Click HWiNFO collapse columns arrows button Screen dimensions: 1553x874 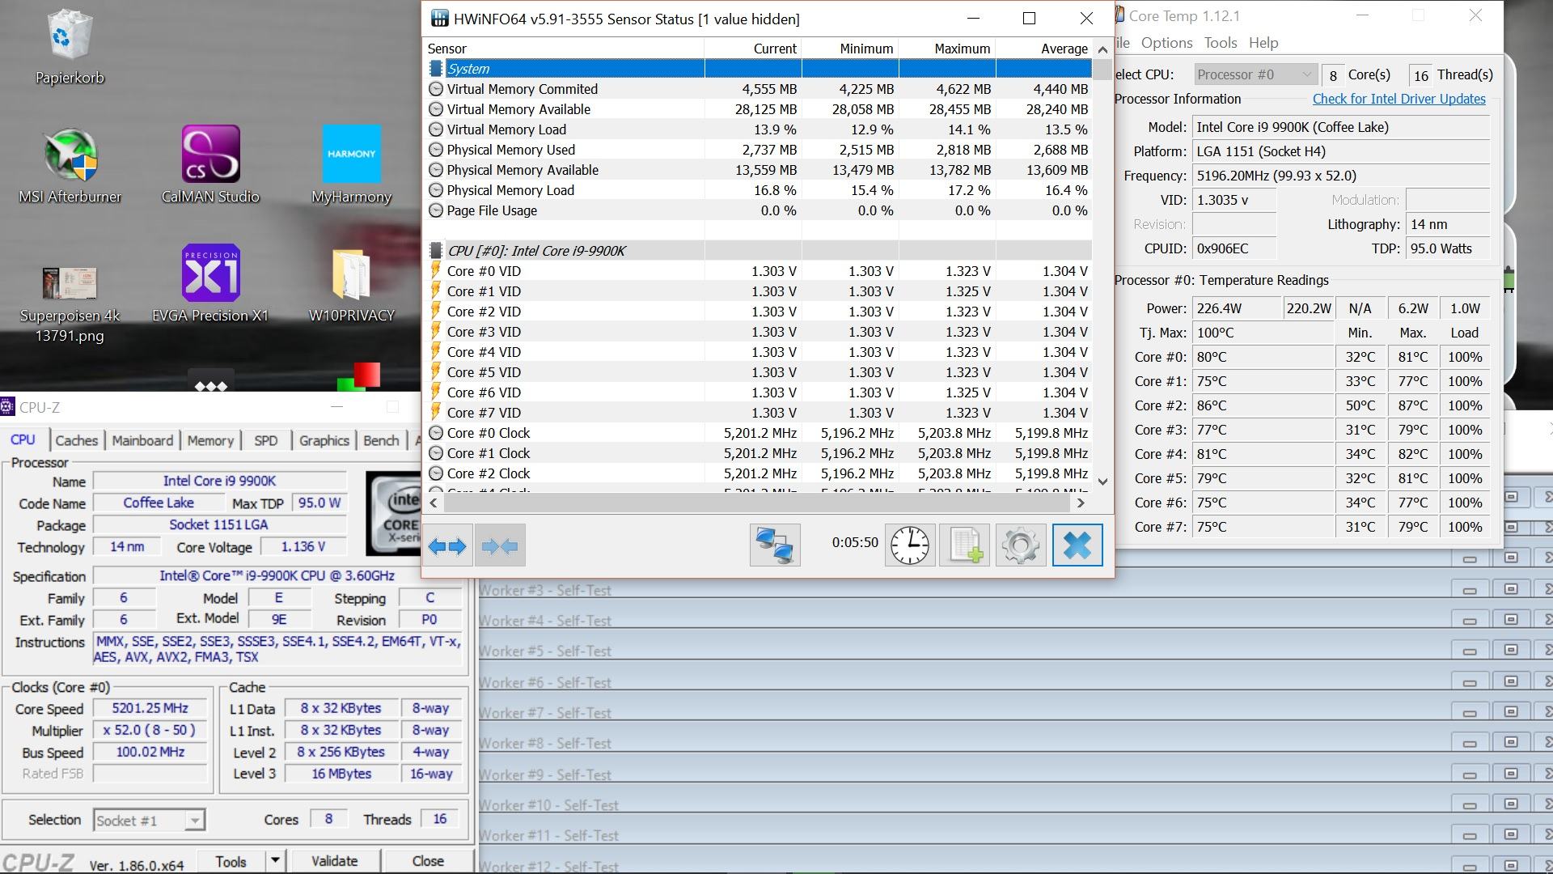click(500, 546)
